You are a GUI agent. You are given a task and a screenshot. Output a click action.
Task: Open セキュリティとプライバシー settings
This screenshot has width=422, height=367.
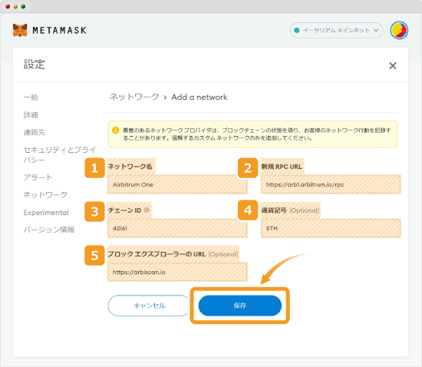tap(60, 154)
